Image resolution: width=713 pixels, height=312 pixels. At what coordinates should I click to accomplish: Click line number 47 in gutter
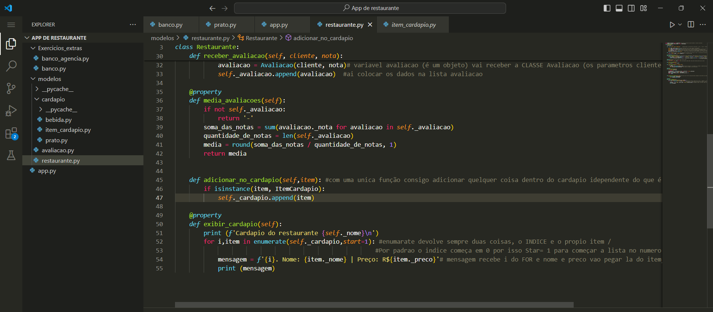point(159,198)
